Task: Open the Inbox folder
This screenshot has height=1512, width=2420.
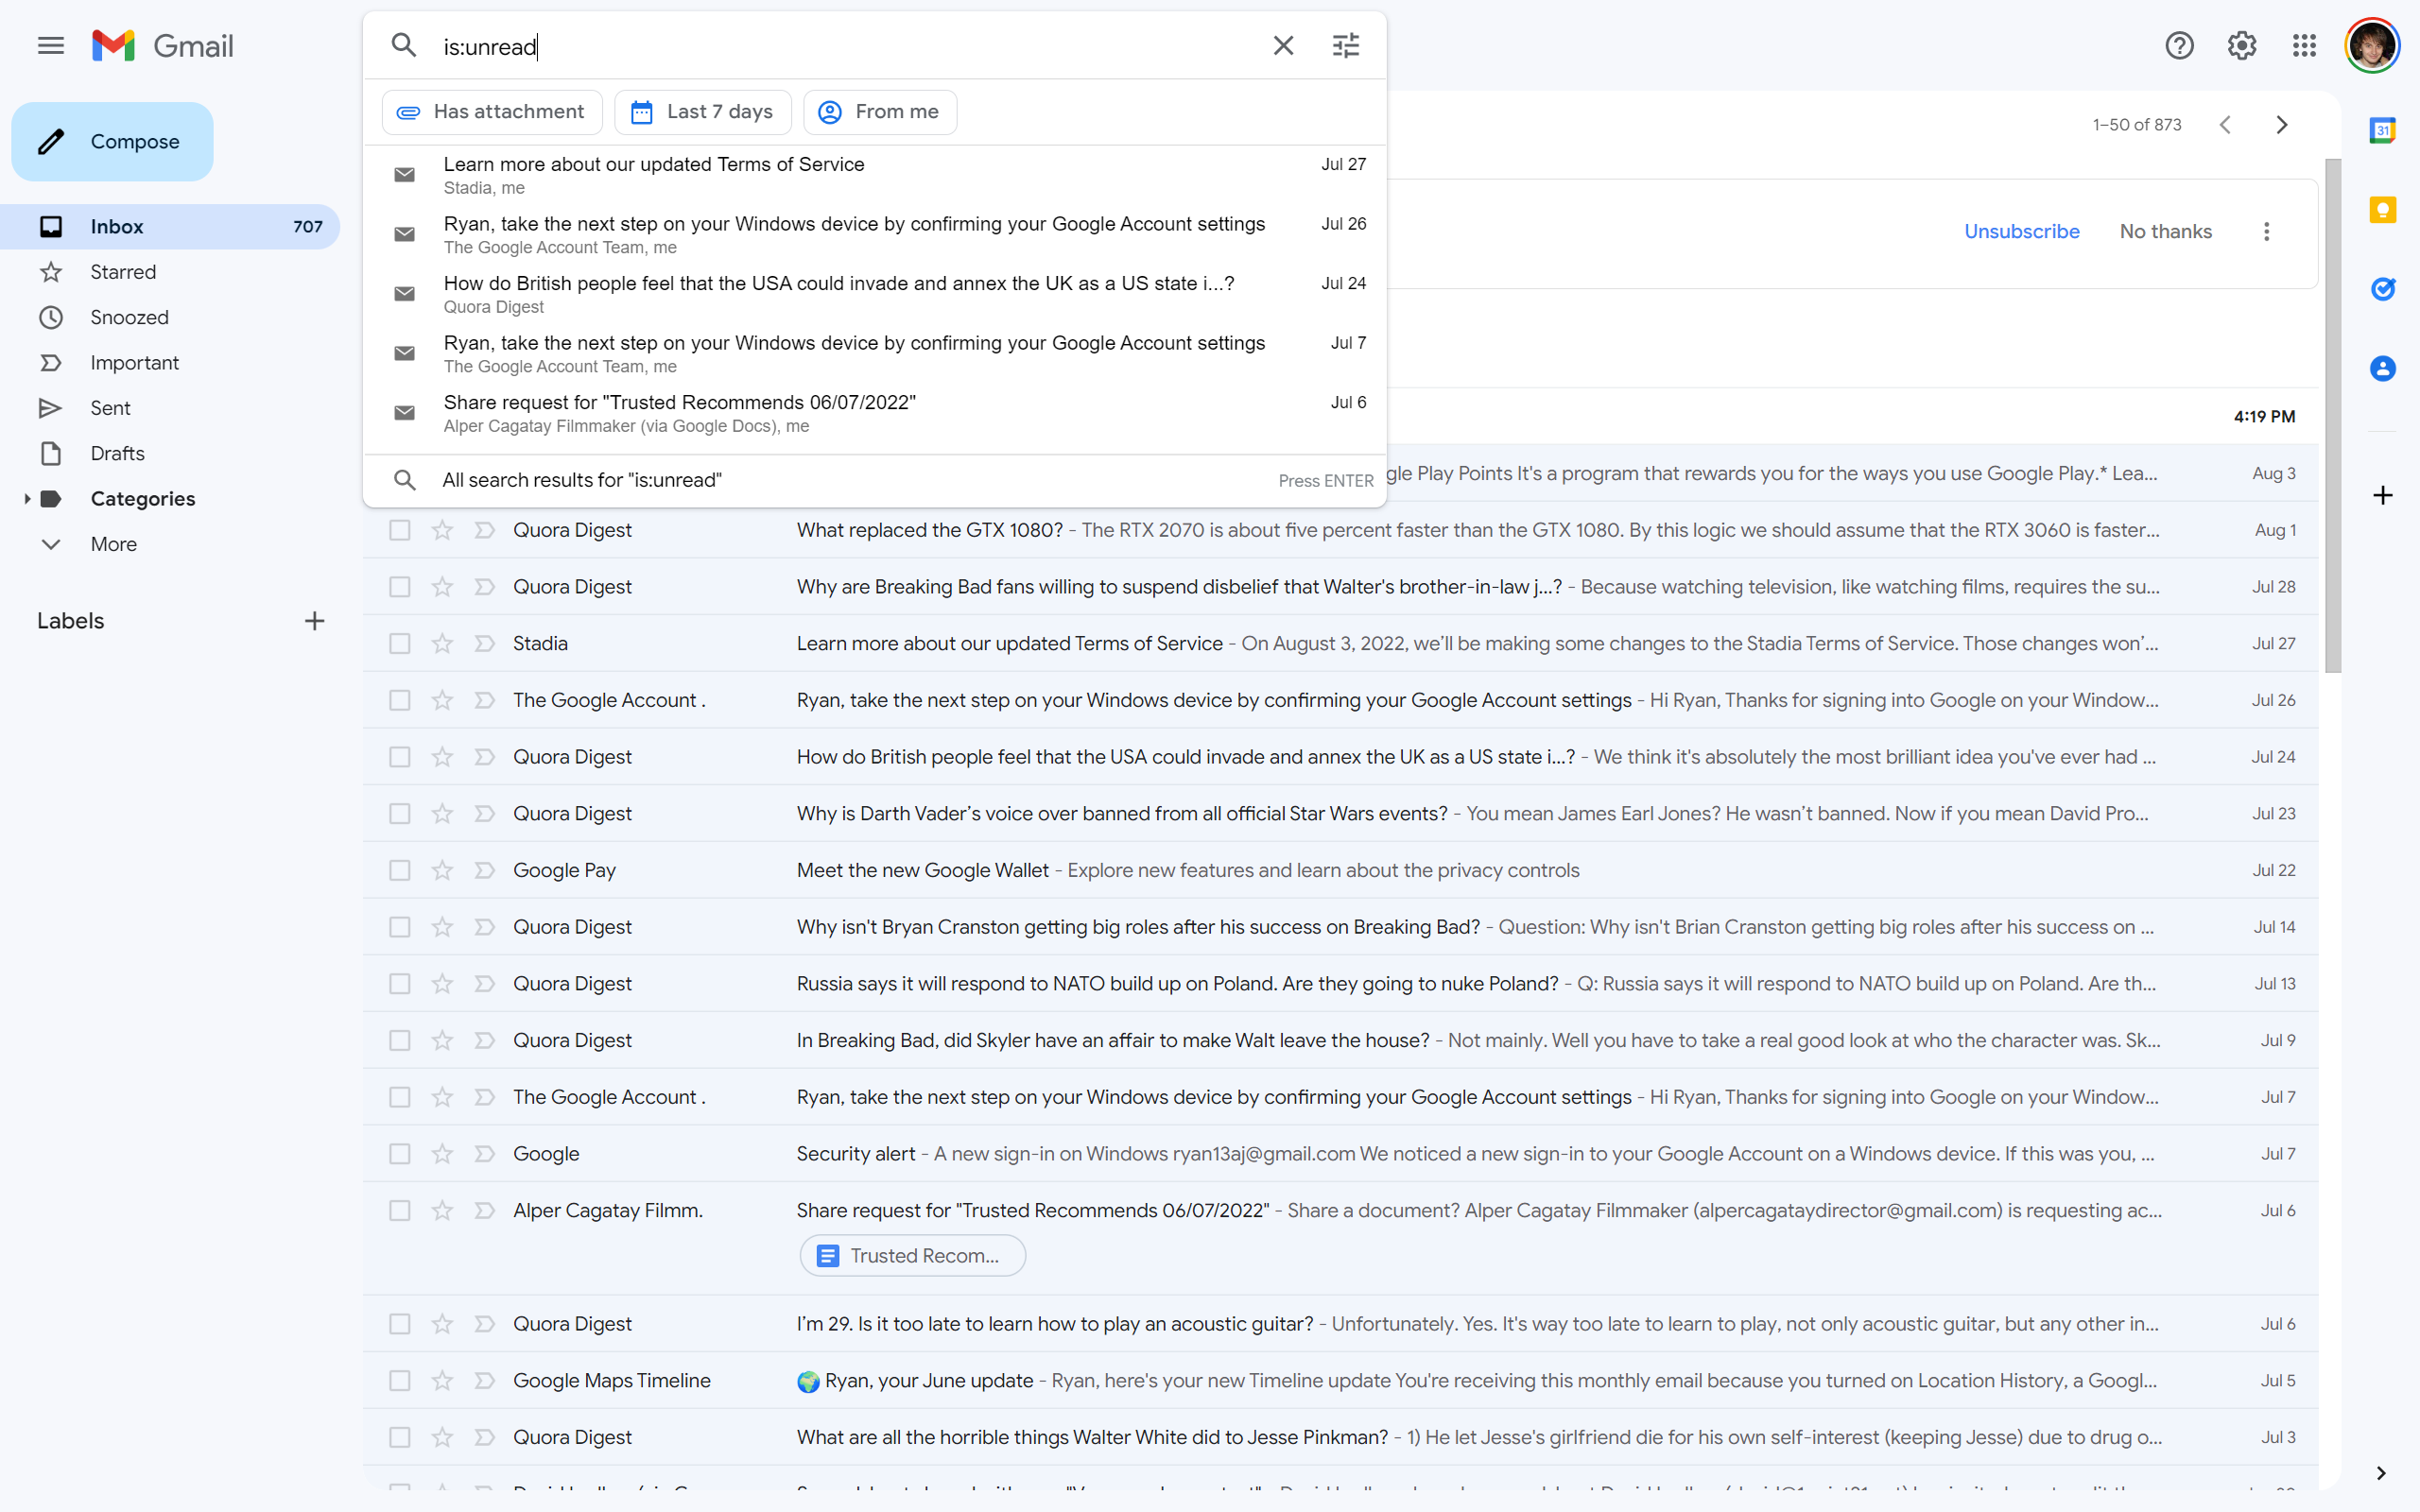Action: tap(170, 227)
